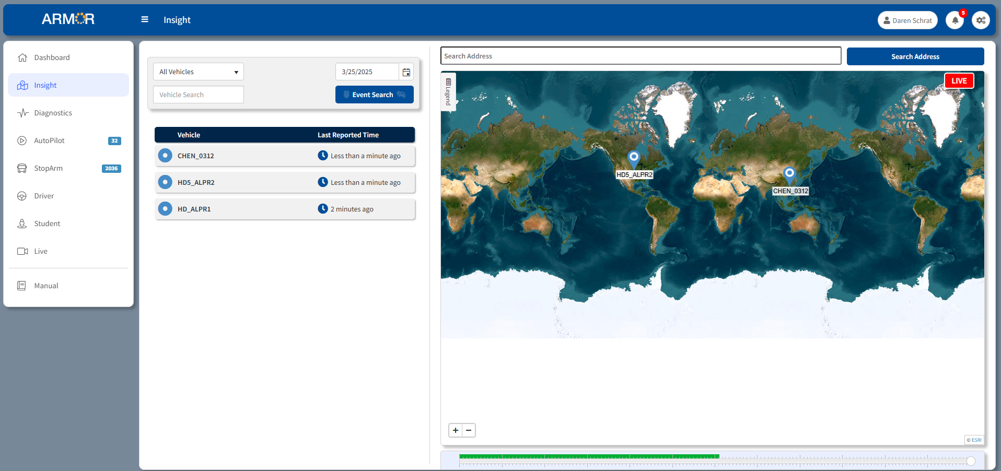Viewport: 1001px width, 471px height.
Task: Open the calendar date picker icon
Action: 406,72
